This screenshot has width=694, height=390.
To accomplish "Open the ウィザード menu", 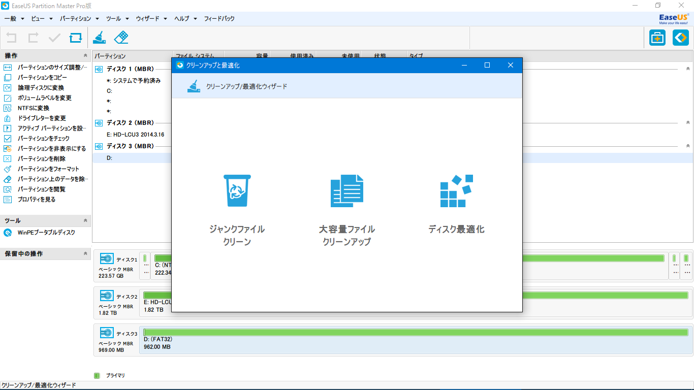I will 151,18.
